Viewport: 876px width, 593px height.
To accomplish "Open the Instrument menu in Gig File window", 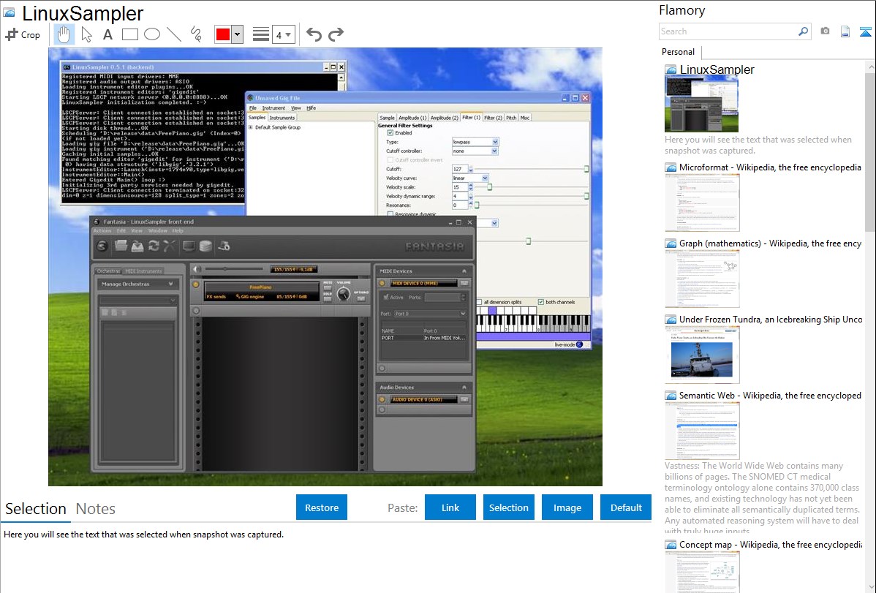I will coord(273,108).
